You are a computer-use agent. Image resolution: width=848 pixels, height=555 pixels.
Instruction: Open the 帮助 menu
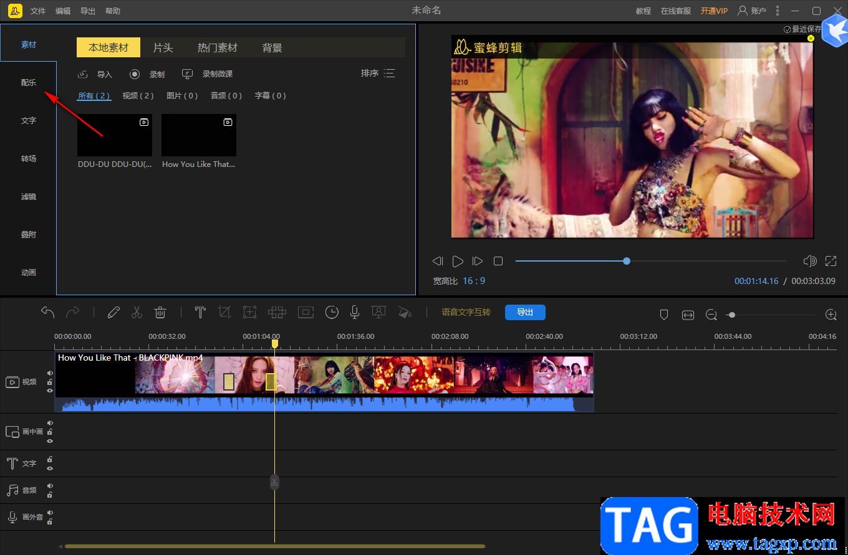(113, 11)
